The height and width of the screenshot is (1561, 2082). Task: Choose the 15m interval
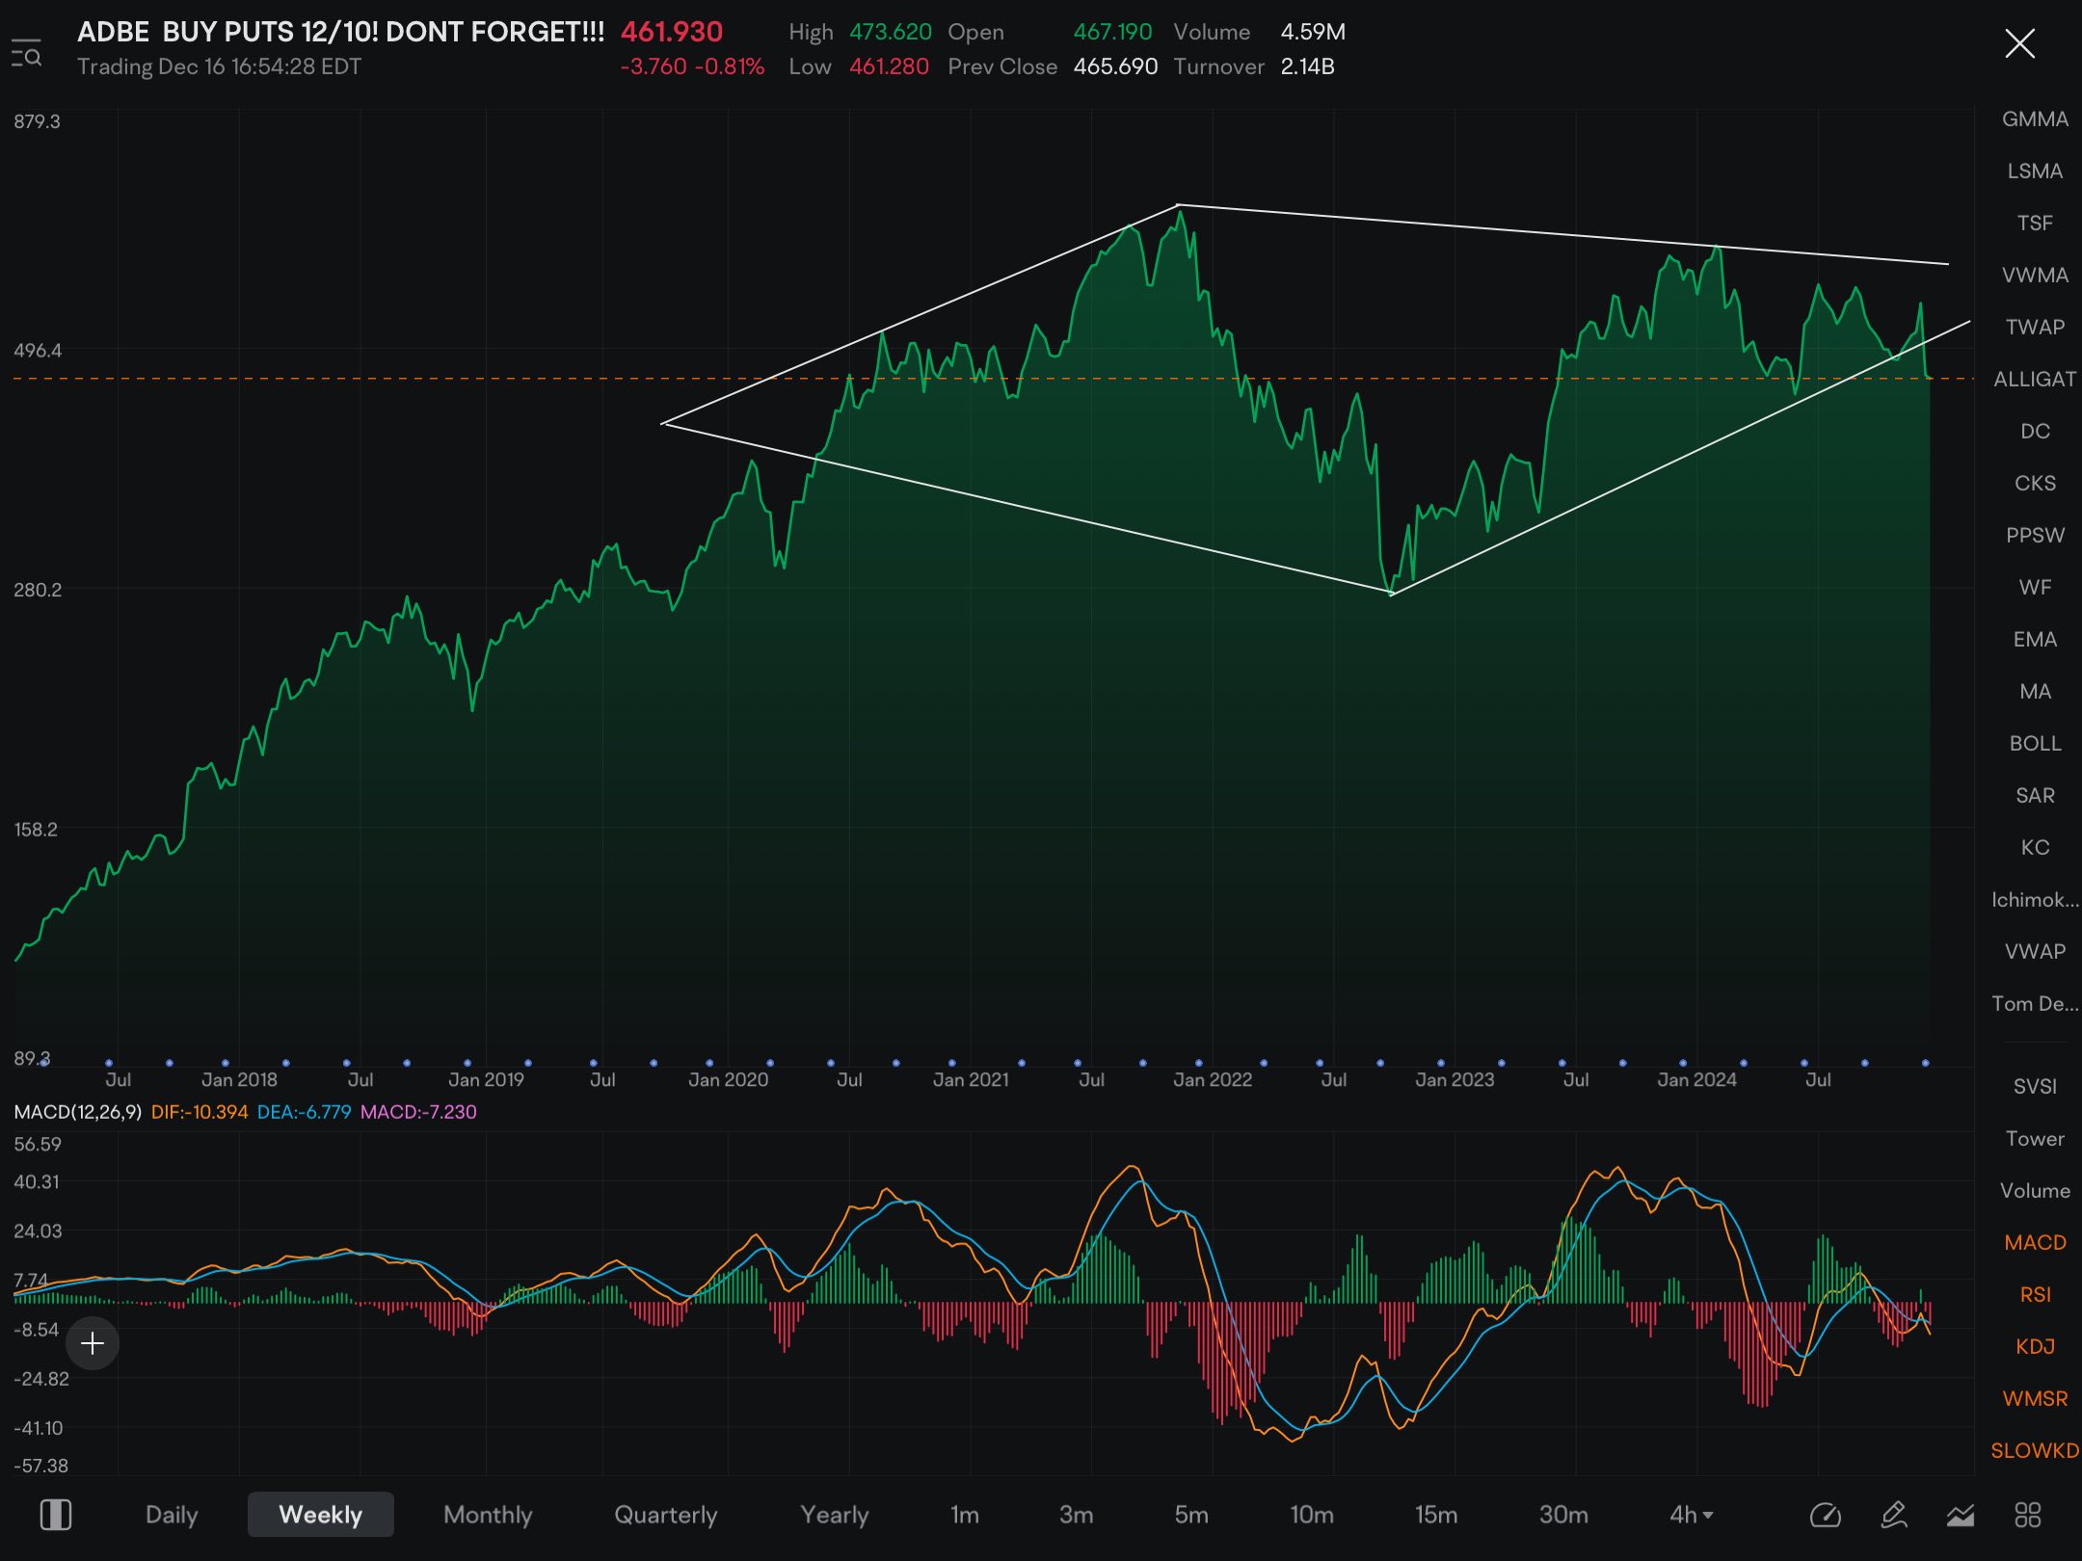point(1436,1515)
